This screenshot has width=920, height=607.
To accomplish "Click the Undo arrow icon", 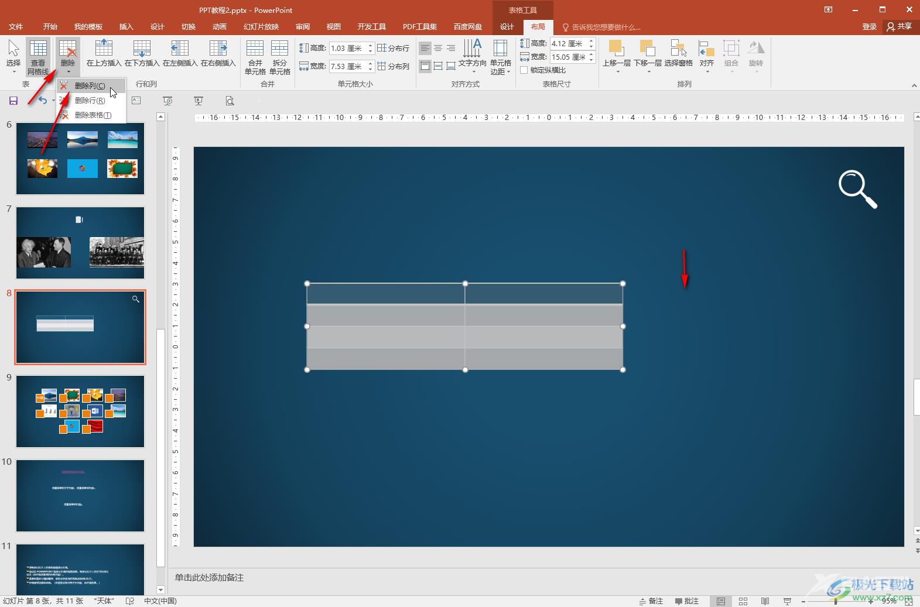I will [x=42, y=101].
